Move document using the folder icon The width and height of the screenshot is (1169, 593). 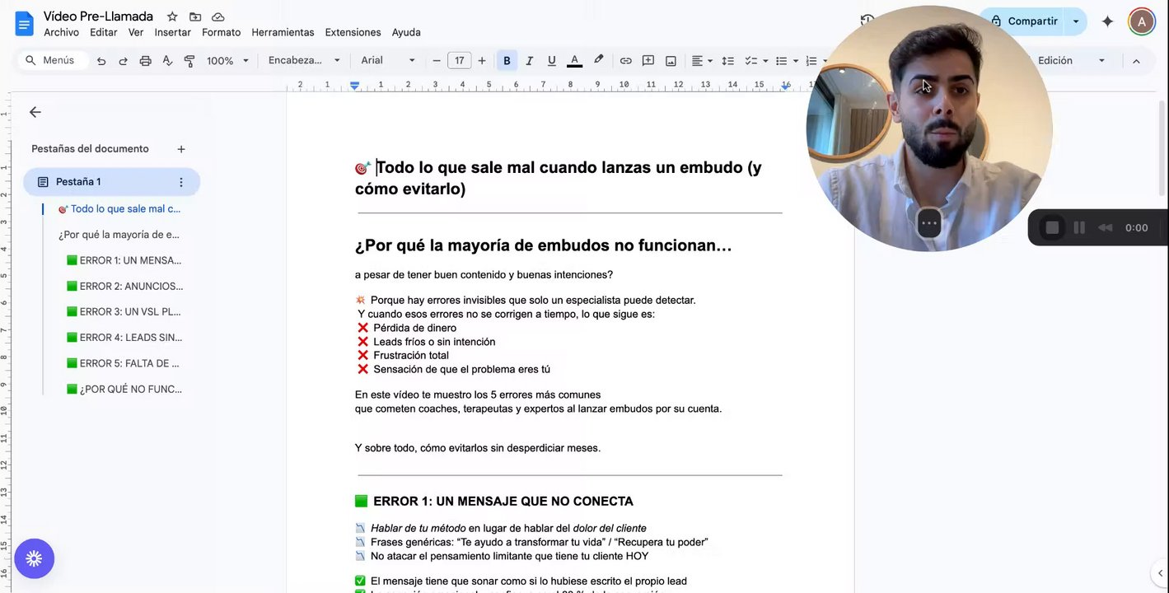pyautogui.click(x=195, y=16)
